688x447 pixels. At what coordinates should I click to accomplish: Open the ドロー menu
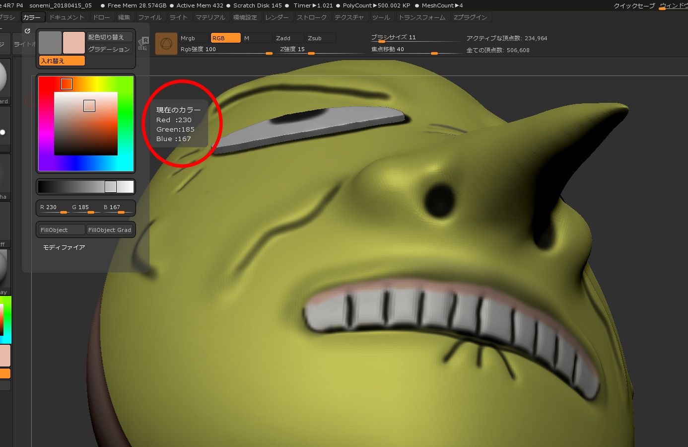(102, 17)
